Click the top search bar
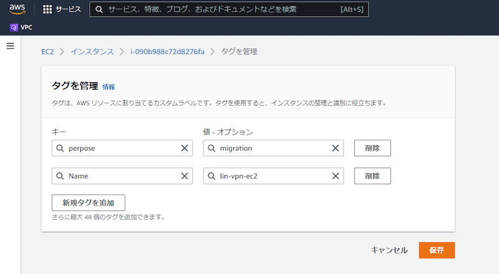Viewport: 499px width, 274px height. pyautogui.click(x=228, y=10)
